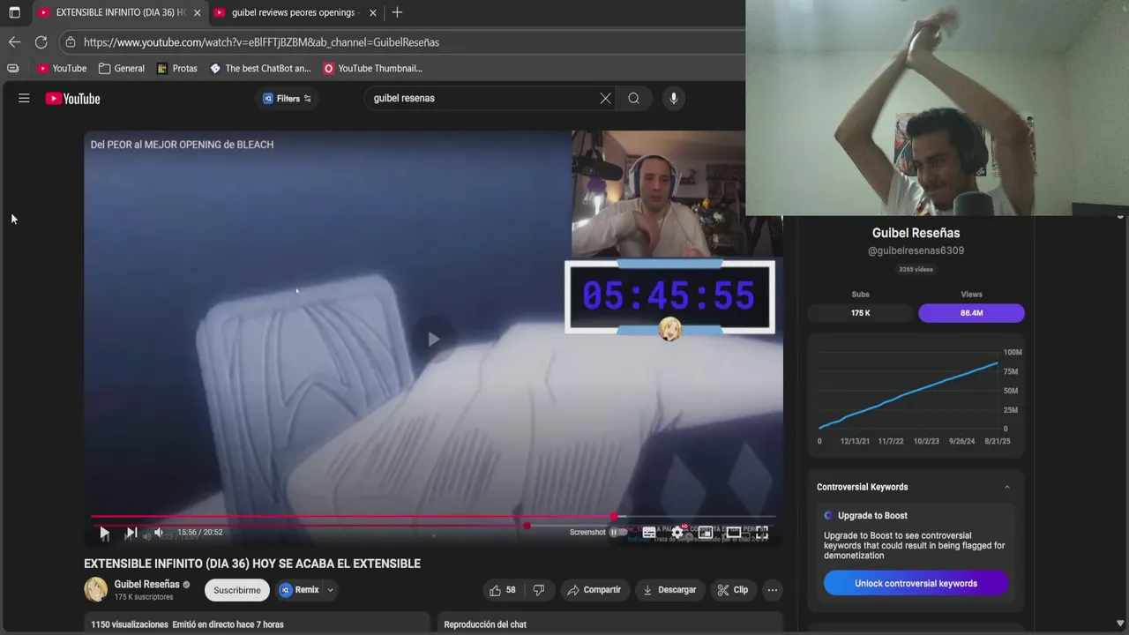The width and height of the screenshot is (1129, 635).
Task: Click the leftmost bookmarks bar icon
Action: (x=12, y=68)
